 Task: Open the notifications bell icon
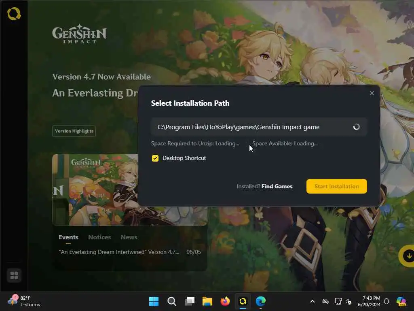tap(387, 301)
